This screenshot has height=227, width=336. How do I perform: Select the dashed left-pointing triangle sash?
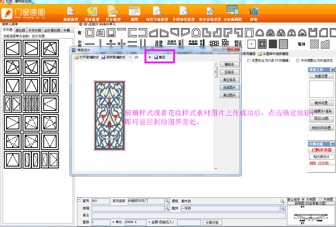(50, 104)
